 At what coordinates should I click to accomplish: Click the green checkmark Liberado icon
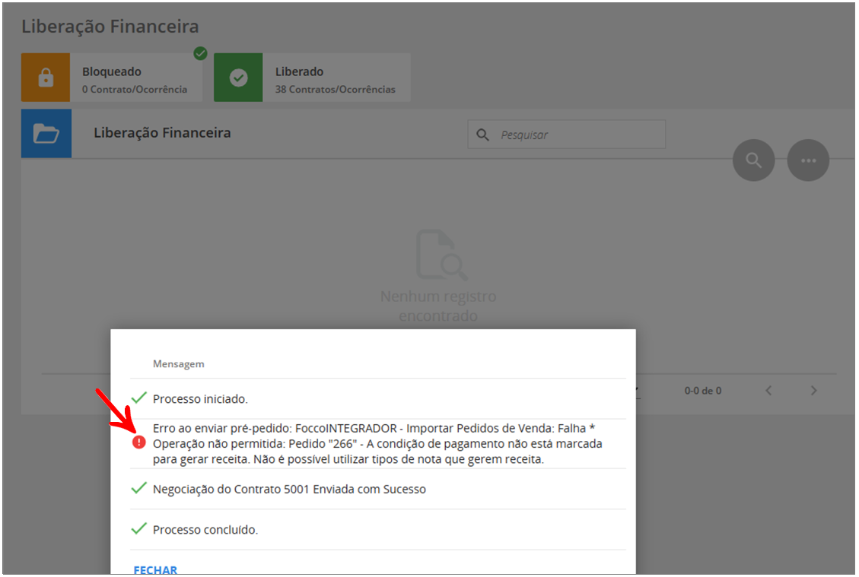pos(238,78)
